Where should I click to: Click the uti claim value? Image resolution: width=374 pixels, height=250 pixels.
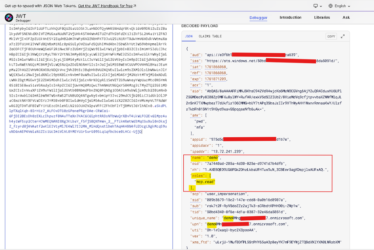pos(231,230)
